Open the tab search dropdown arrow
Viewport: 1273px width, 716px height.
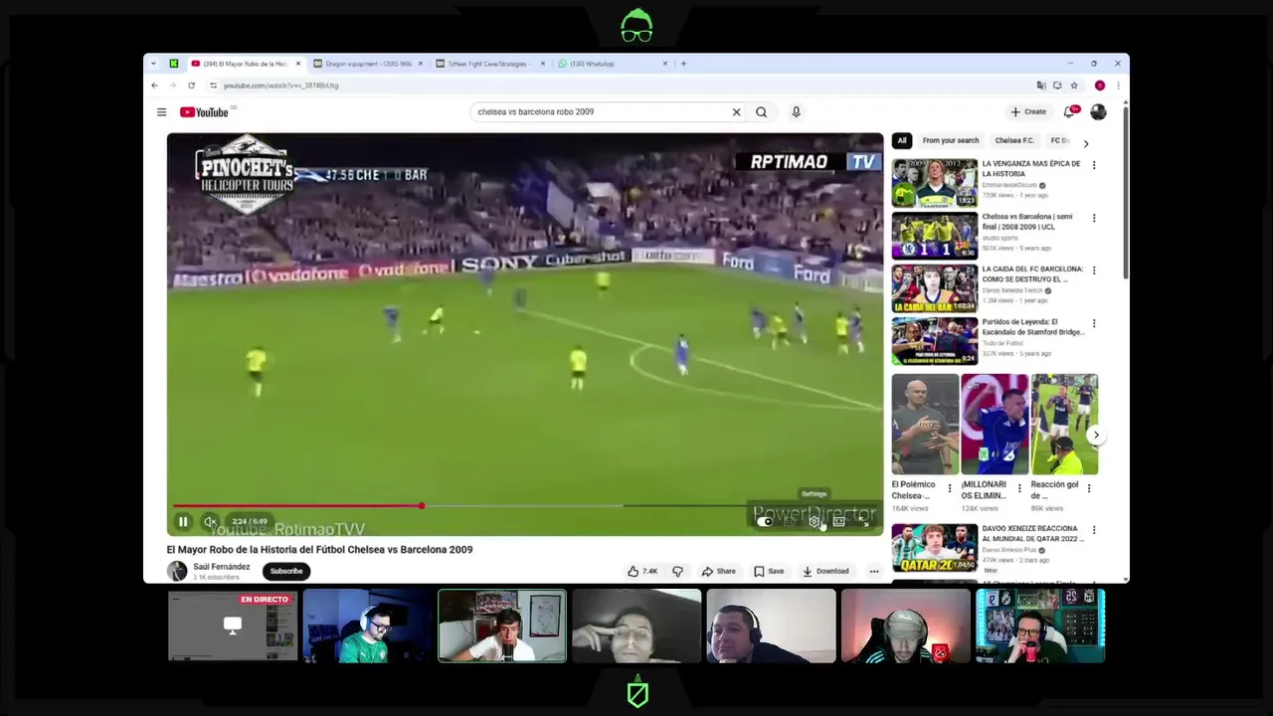[x=153, y=64]
